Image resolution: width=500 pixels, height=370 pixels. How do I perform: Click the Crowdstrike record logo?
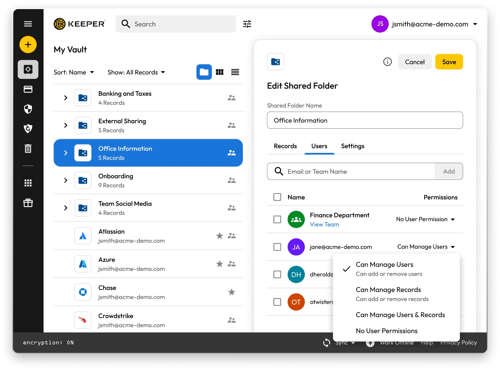click(83, 320)
